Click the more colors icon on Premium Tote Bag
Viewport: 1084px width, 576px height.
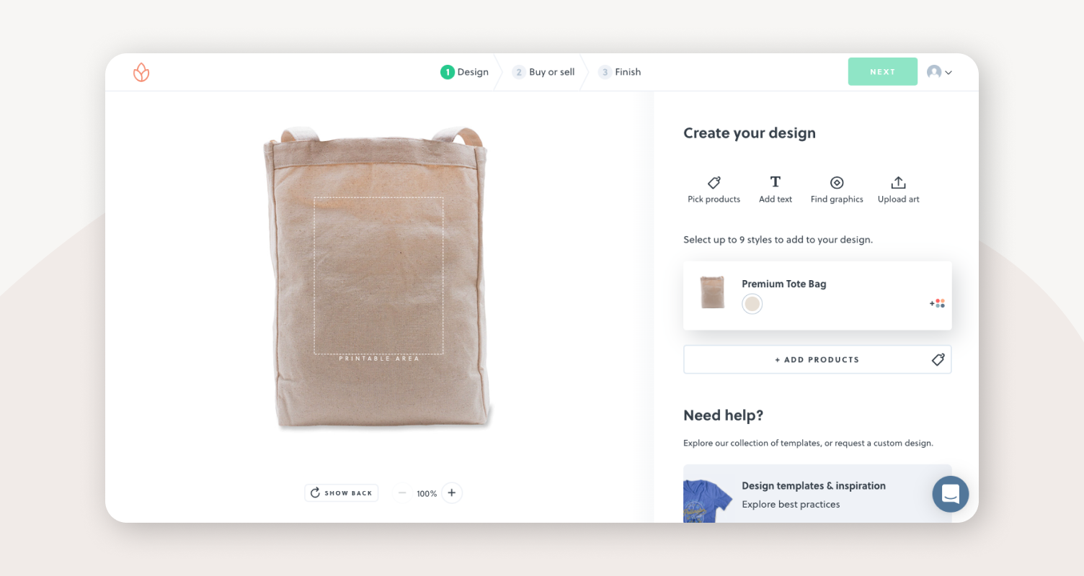click(x=936, y=303)
